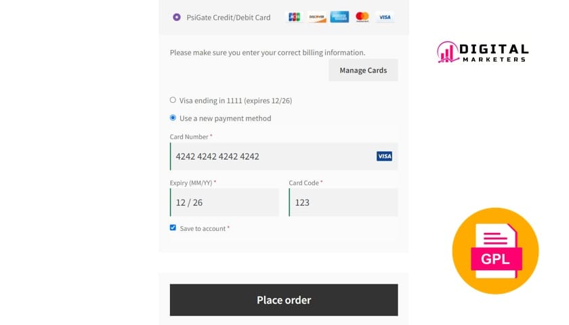Click the Visa logo in payment header

coord(385,17)
